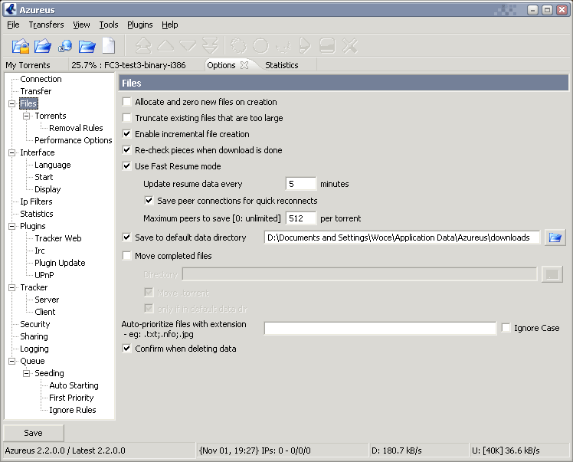The image size is (573, 462).
Task: Click the move down triangle toolbar icon
Action: pyautogui.click(x=188, y=46)
